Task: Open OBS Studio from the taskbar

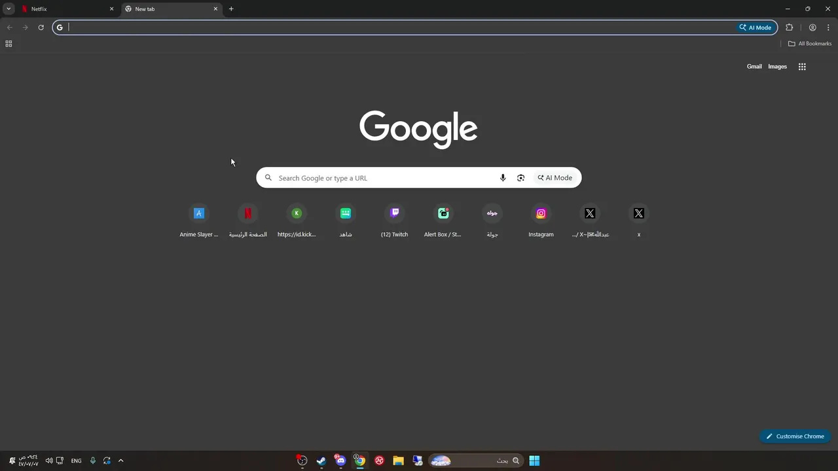Action: pyautogui.click(x=302, y=461)
